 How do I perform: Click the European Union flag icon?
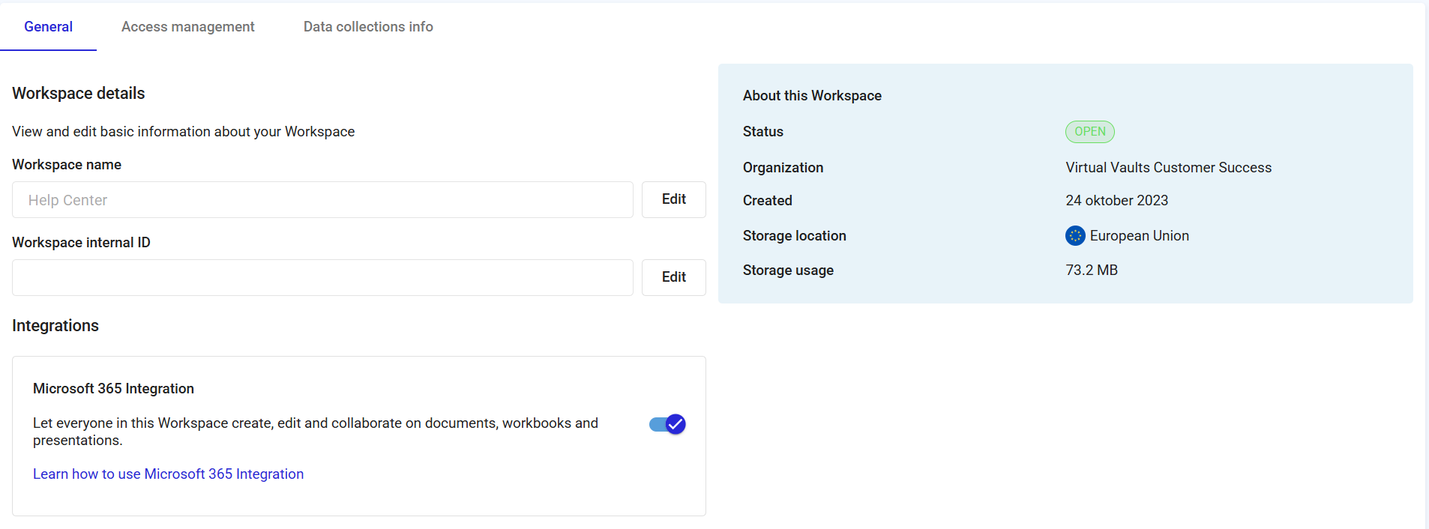coord(1075,236)
